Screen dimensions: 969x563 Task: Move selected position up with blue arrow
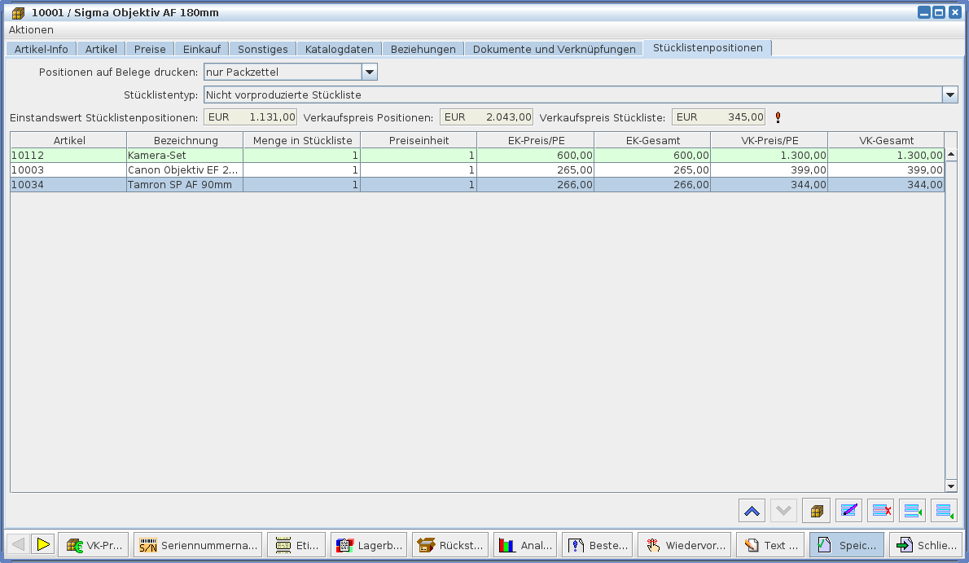[x=752, y=511]
